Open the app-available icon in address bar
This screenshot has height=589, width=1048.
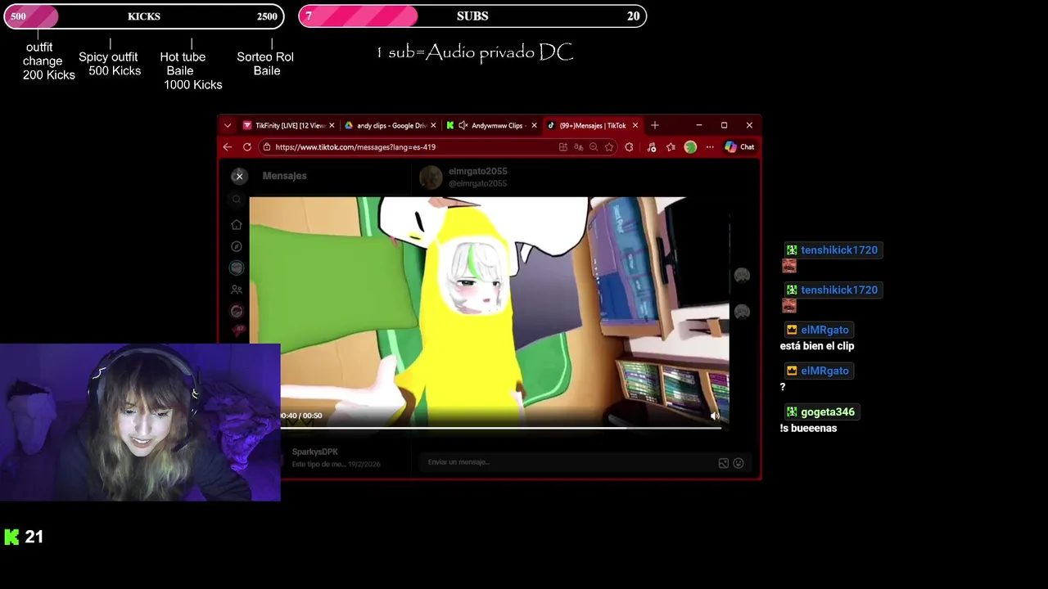[x=563, y=147]
